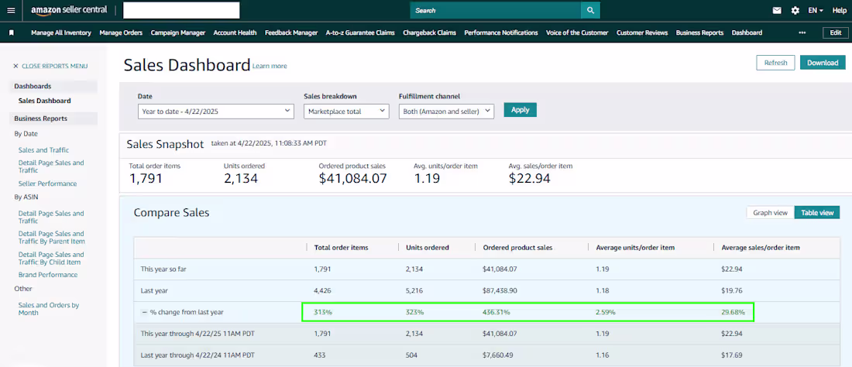Open Brand Performance report
Image resolution: width=852 pixels, height=367 pixels.
coord(48,275)
